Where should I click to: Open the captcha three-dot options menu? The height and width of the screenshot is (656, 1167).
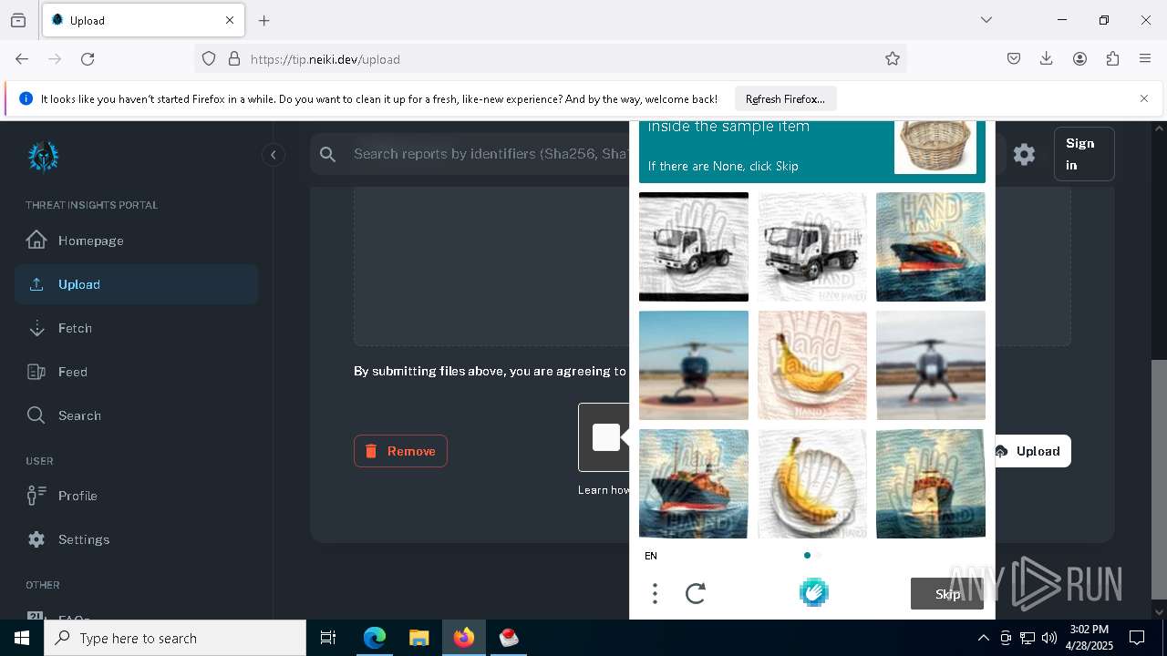tap(655, 594)
